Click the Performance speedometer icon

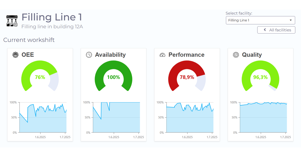click(163, 55)
